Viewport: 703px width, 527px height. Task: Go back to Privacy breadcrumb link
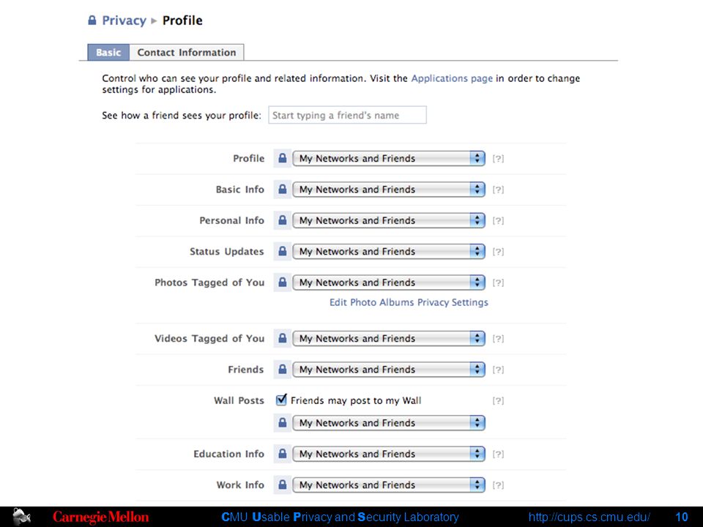pos(124,20)
